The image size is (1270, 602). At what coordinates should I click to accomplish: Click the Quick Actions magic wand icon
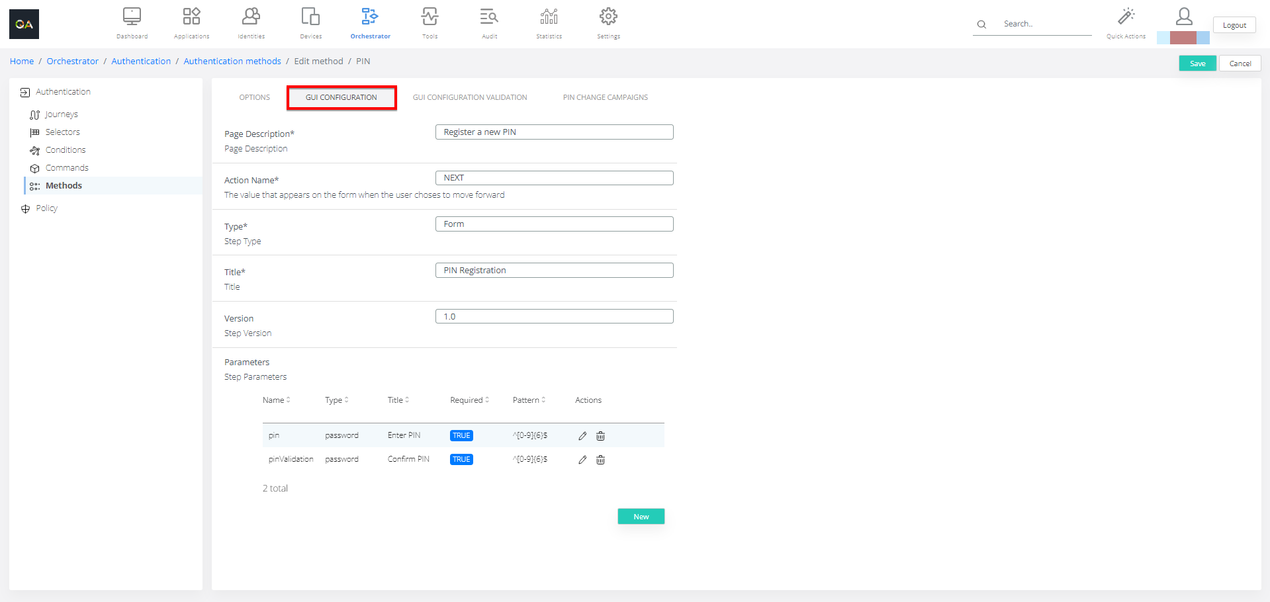[1126, 17]
